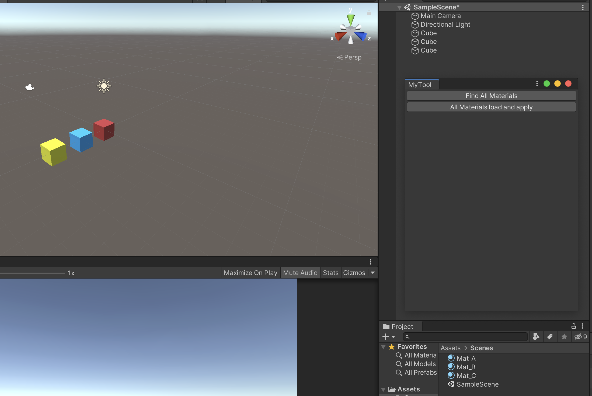Select the Mat_B material asset
592x396 pixels.
coord(462,367)
